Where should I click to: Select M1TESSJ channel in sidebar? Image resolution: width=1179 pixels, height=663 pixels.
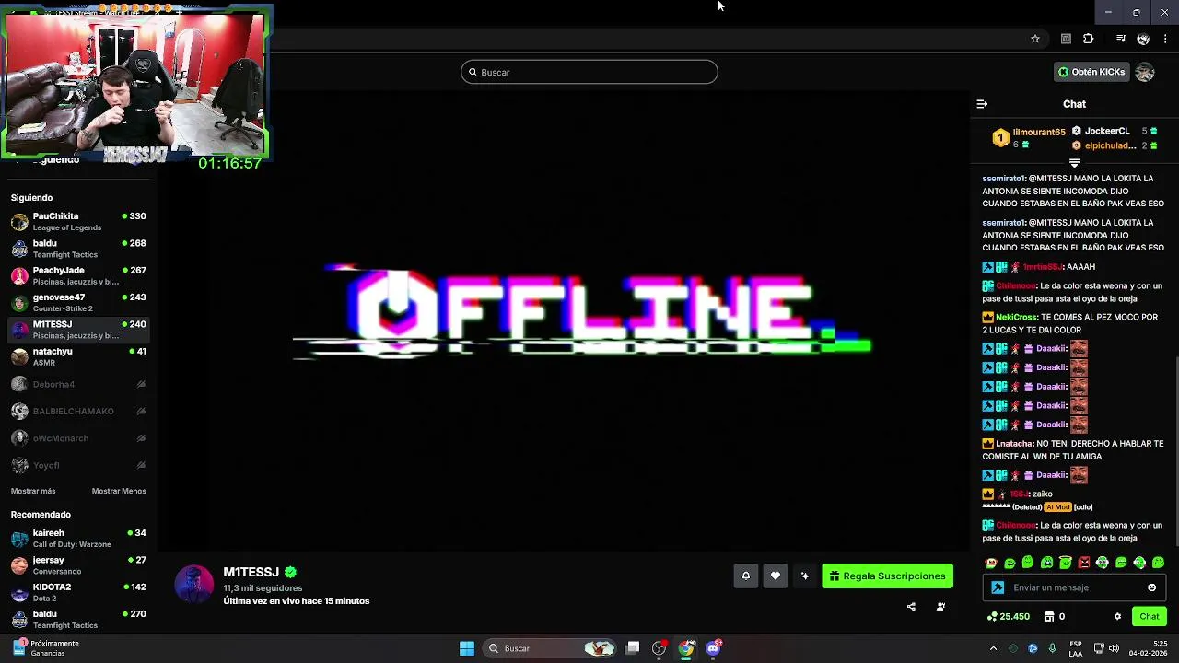pyautogui.click(x=78, y=330)
